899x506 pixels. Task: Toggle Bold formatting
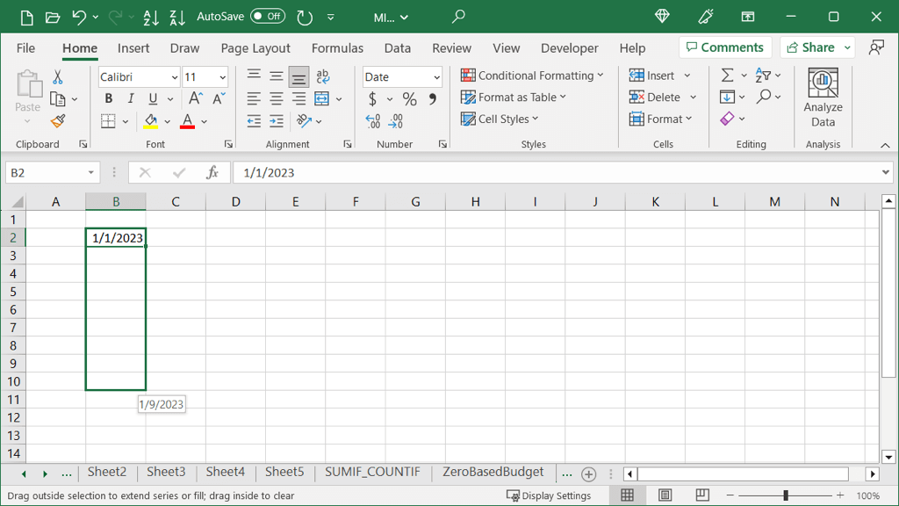click(x=109, y=98)
